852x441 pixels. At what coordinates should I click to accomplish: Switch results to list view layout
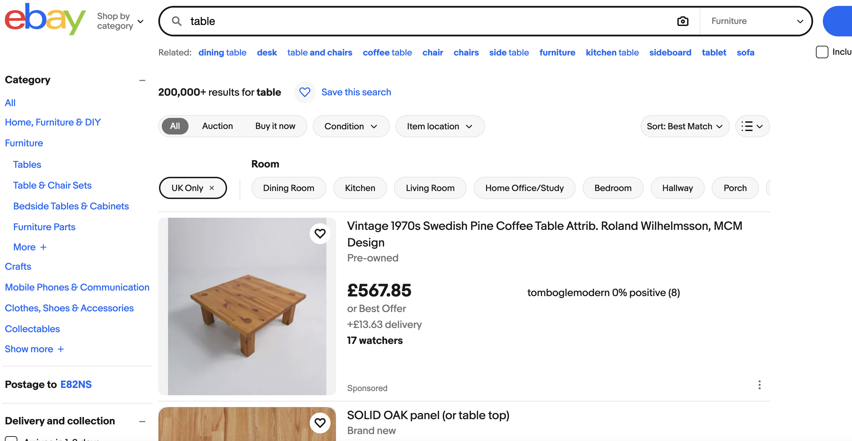point(752,126)
